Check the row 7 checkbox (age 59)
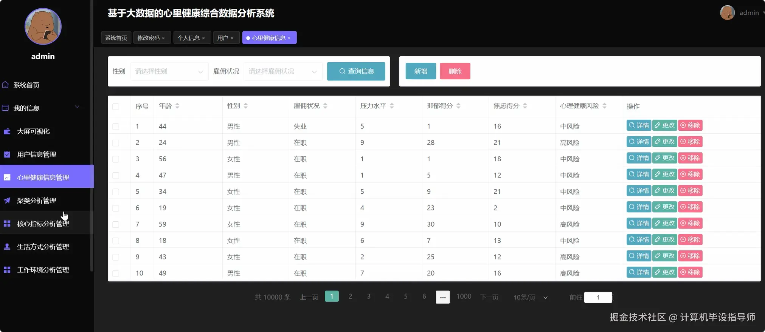765x332 pixels. point(116,224)
